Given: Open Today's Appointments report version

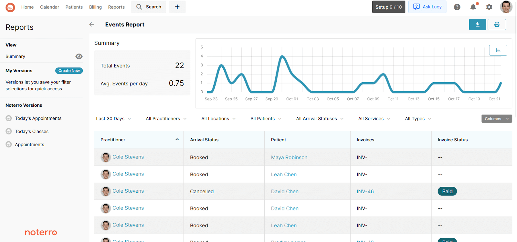Looking at the screenshot, I should tap(38, 118).
